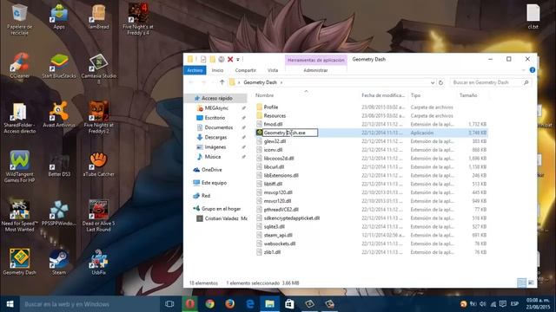The image size is (556, 312).
Task: Expand the ribbon with the chevron
Action: click(523, 70)
